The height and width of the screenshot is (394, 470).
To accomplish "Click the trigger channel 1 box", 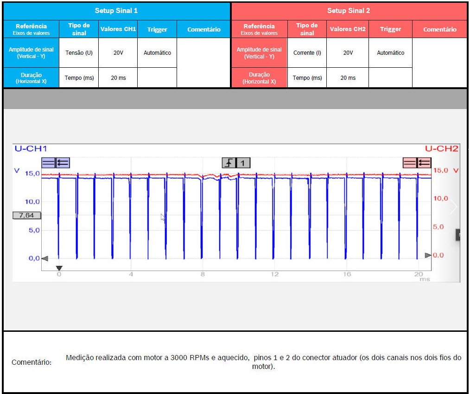I will (243, 162).
